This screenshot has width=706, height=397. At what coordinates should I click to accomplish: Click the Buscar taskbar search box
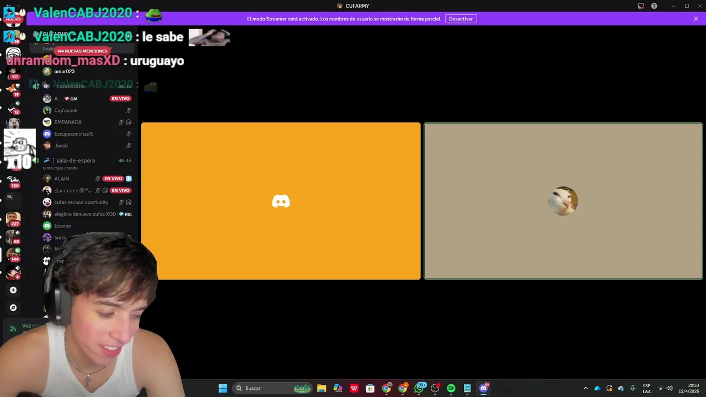273,388
